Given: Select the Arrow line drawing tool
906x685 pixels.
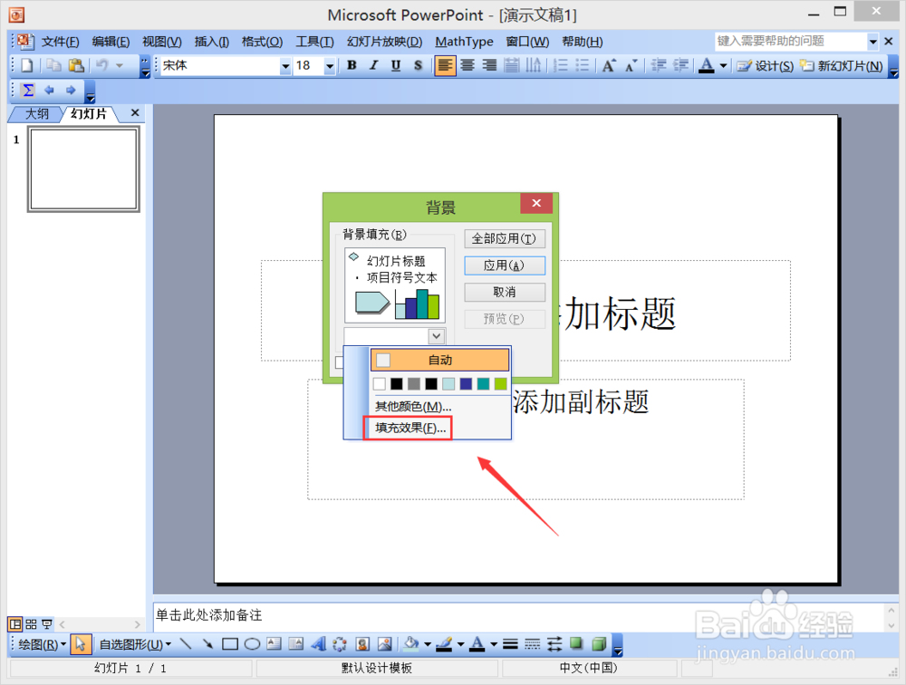Looking at the screenshot, I should [207, 644].
